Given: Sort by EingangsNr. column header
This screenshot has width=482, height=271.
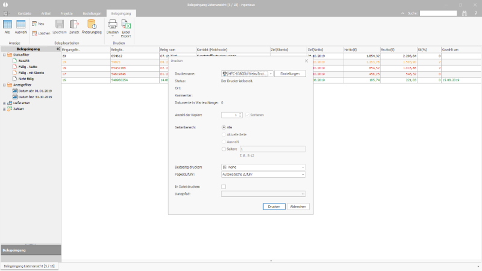Looking at the screenshot, I should tap(86, 49).
